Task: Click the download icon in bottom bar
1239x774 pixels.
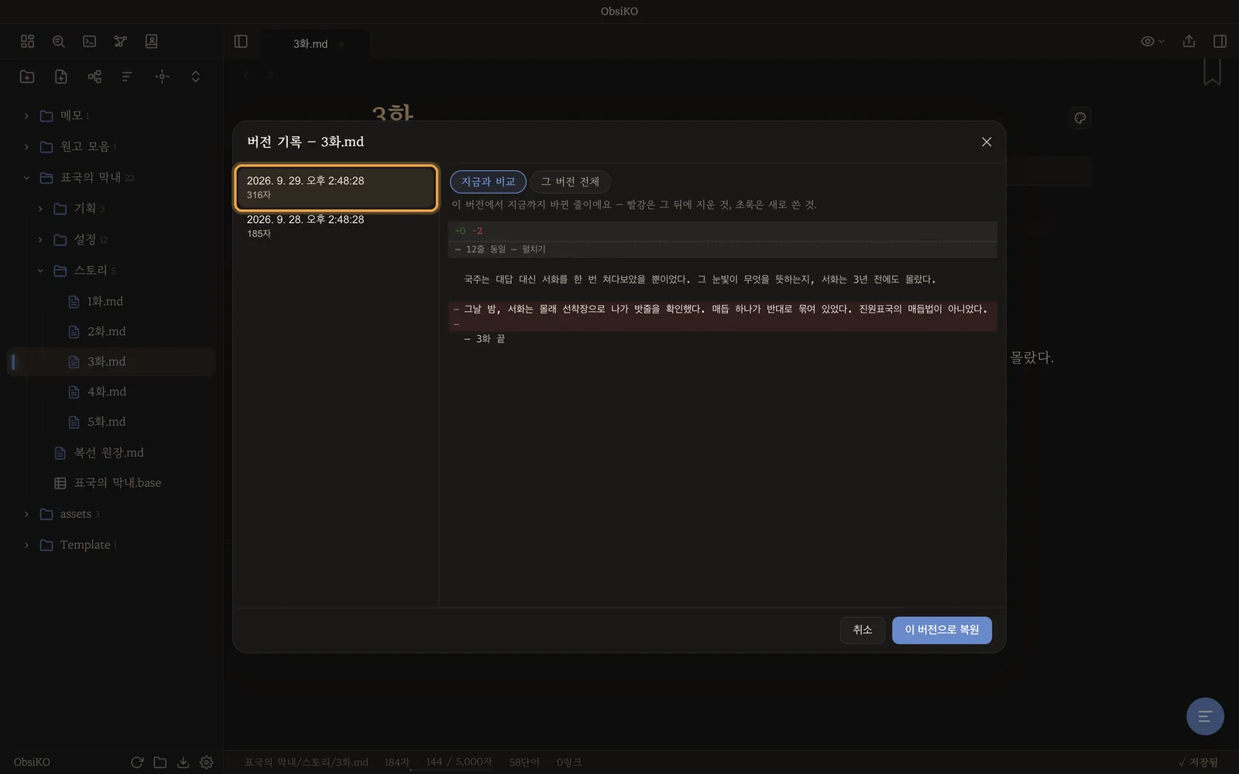Action: click(184, 762)
